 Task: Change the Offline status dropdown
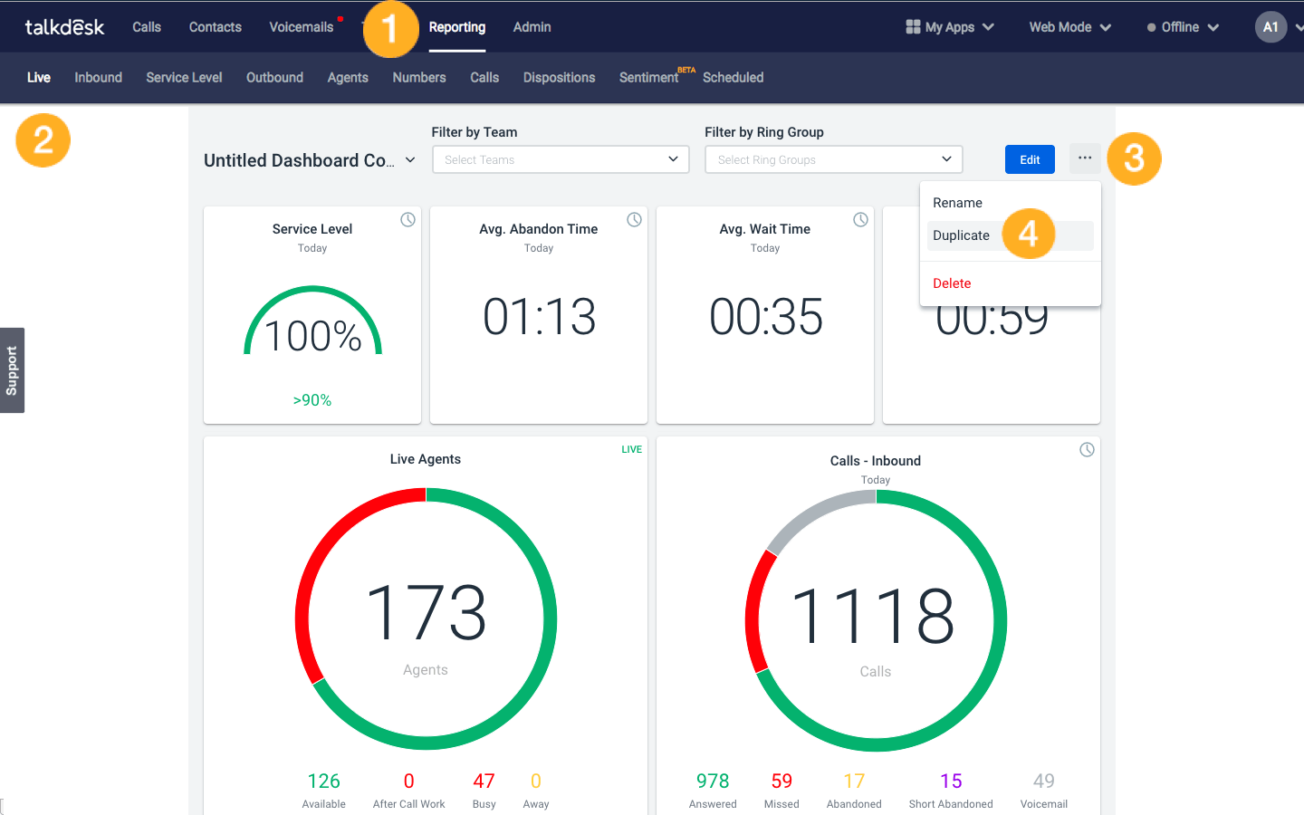point(1183,27)
